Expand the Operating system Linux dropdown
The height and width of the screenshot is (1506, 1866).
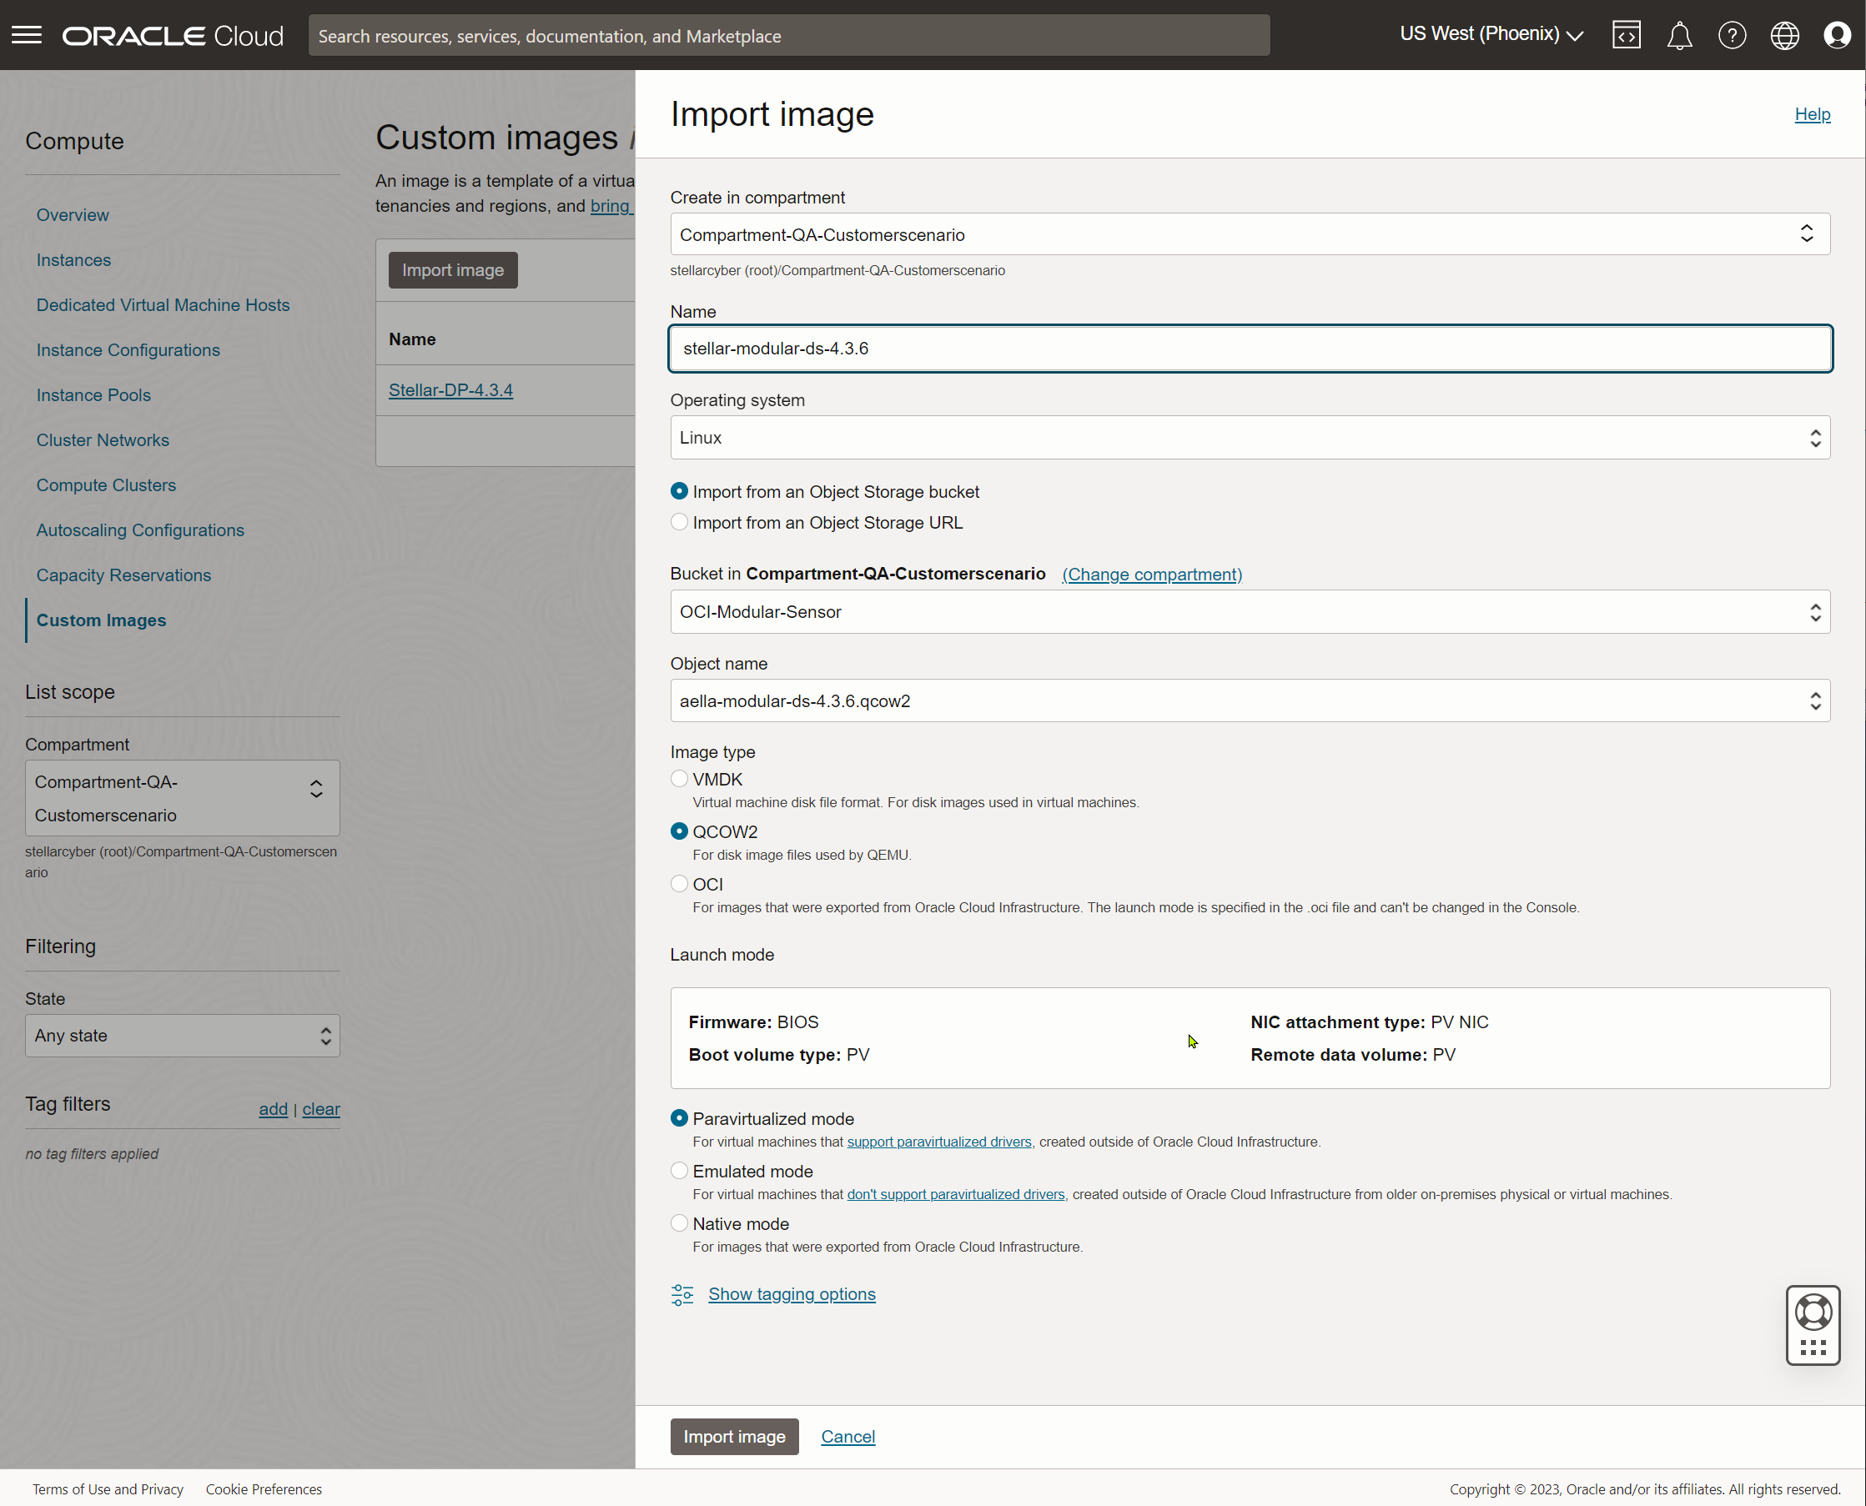pos(1249,438)
